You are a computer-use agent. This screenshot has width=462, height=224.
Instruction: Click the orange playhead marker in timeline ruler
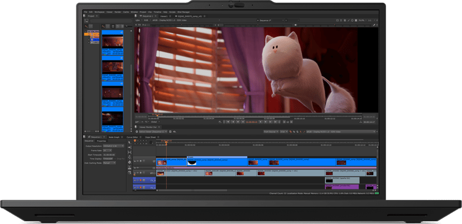point(166,142)
